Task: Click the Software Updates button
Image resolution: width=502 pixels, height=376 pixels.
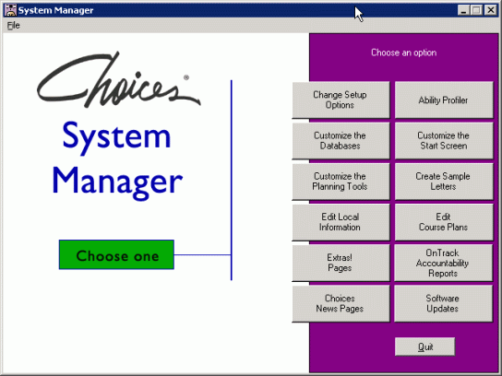Action: pos(444,303)
